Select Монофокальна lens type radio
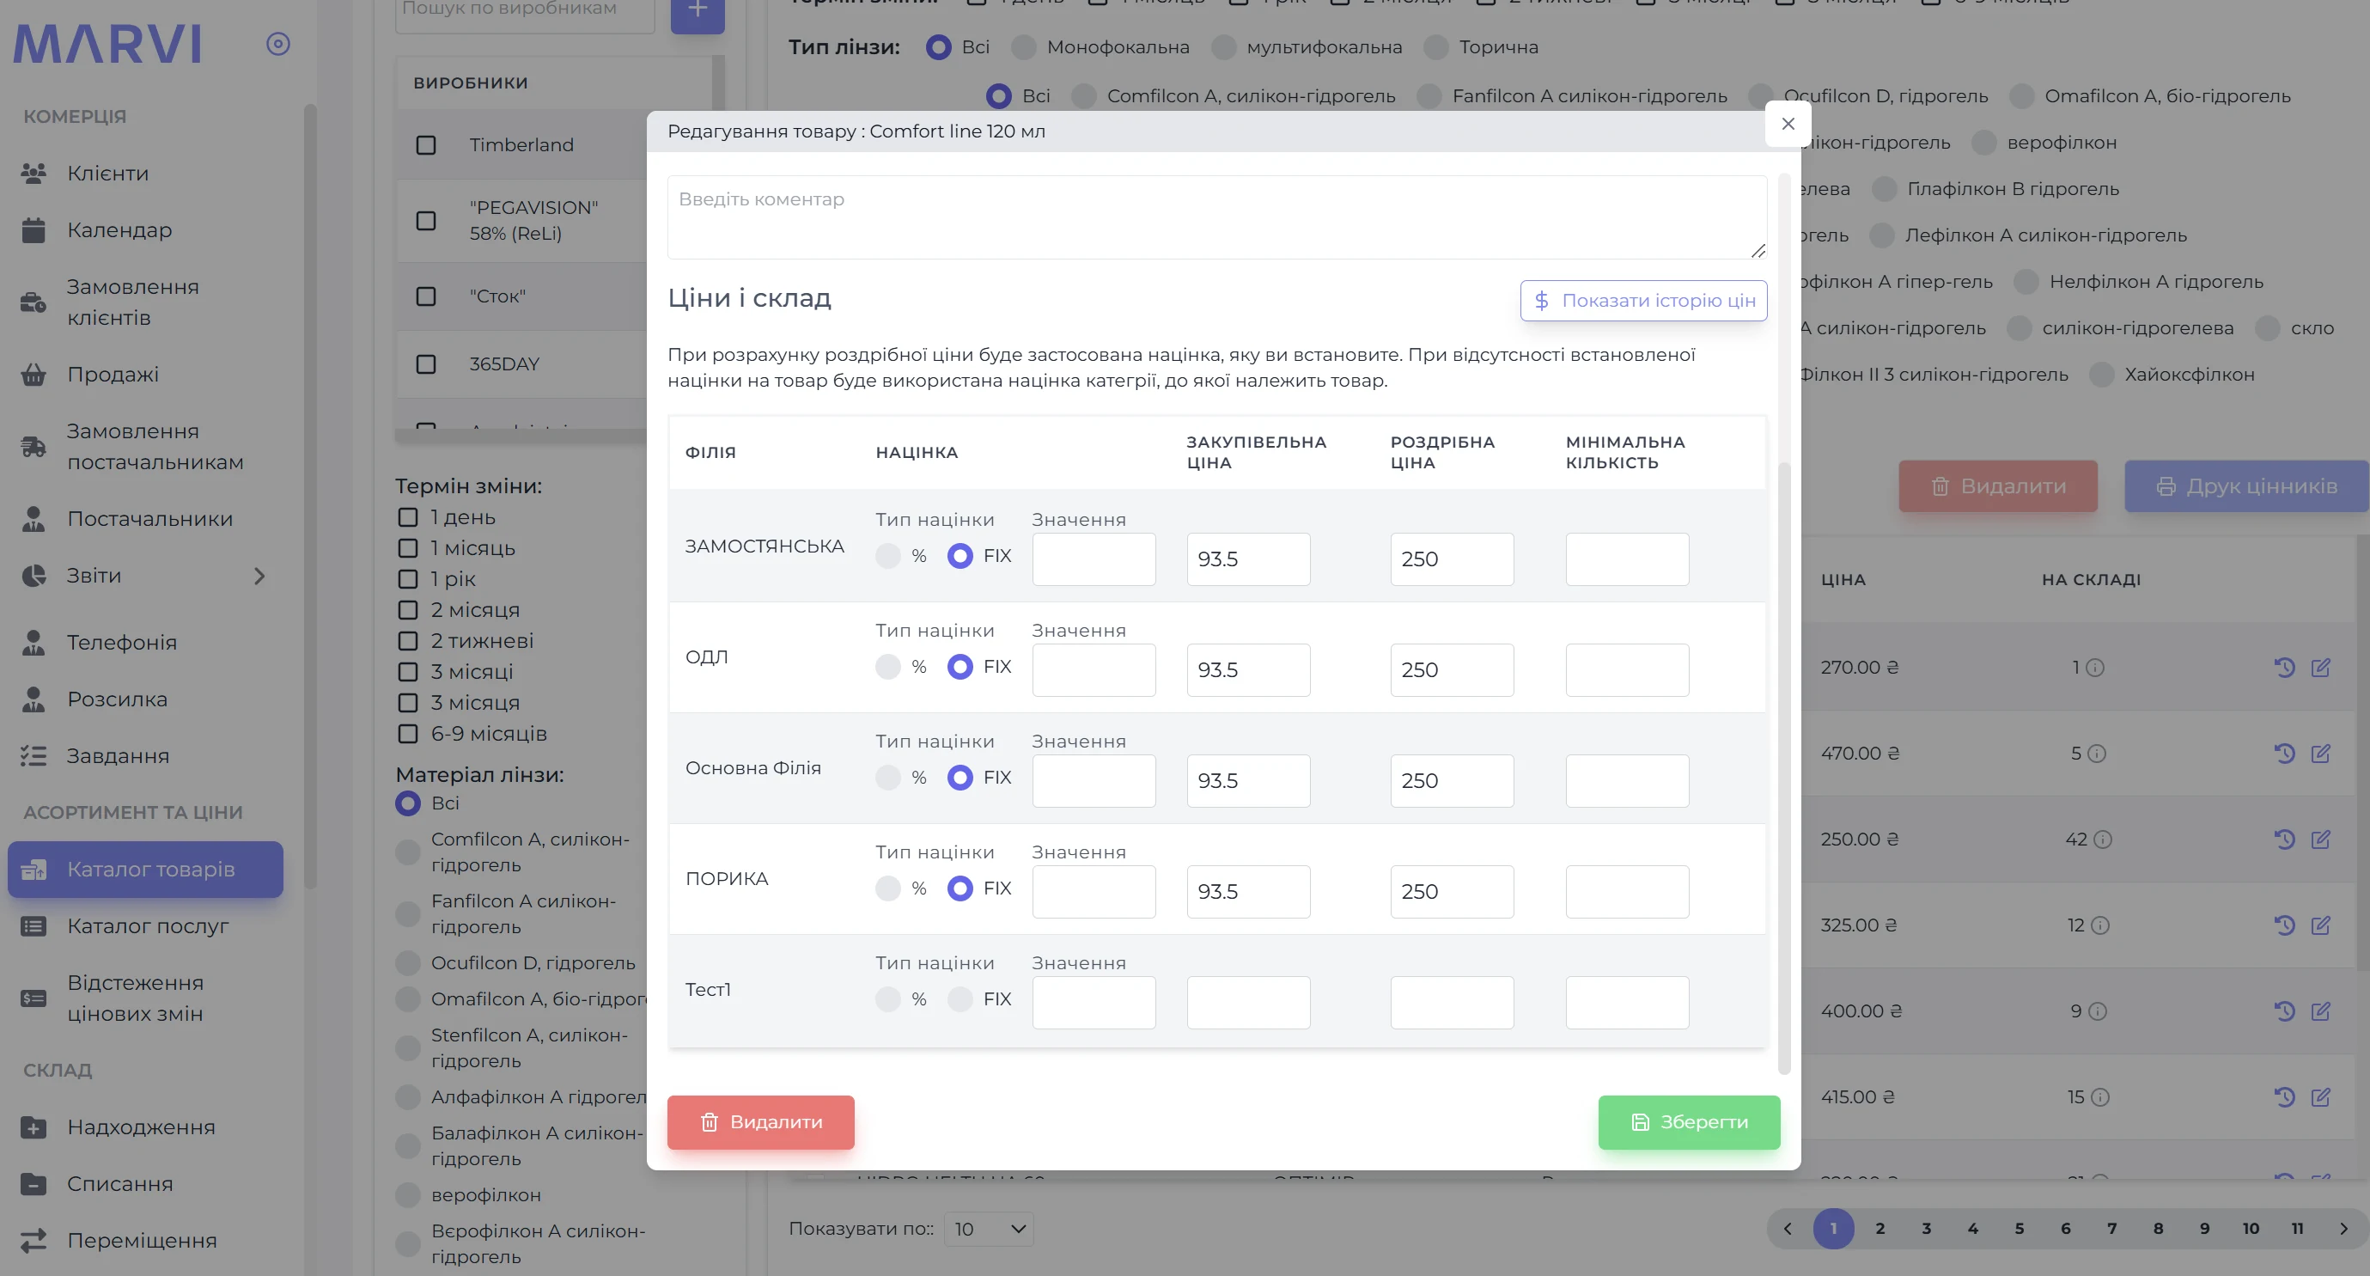Viewport: 2370px width, 1276px height. (1023, 47)
